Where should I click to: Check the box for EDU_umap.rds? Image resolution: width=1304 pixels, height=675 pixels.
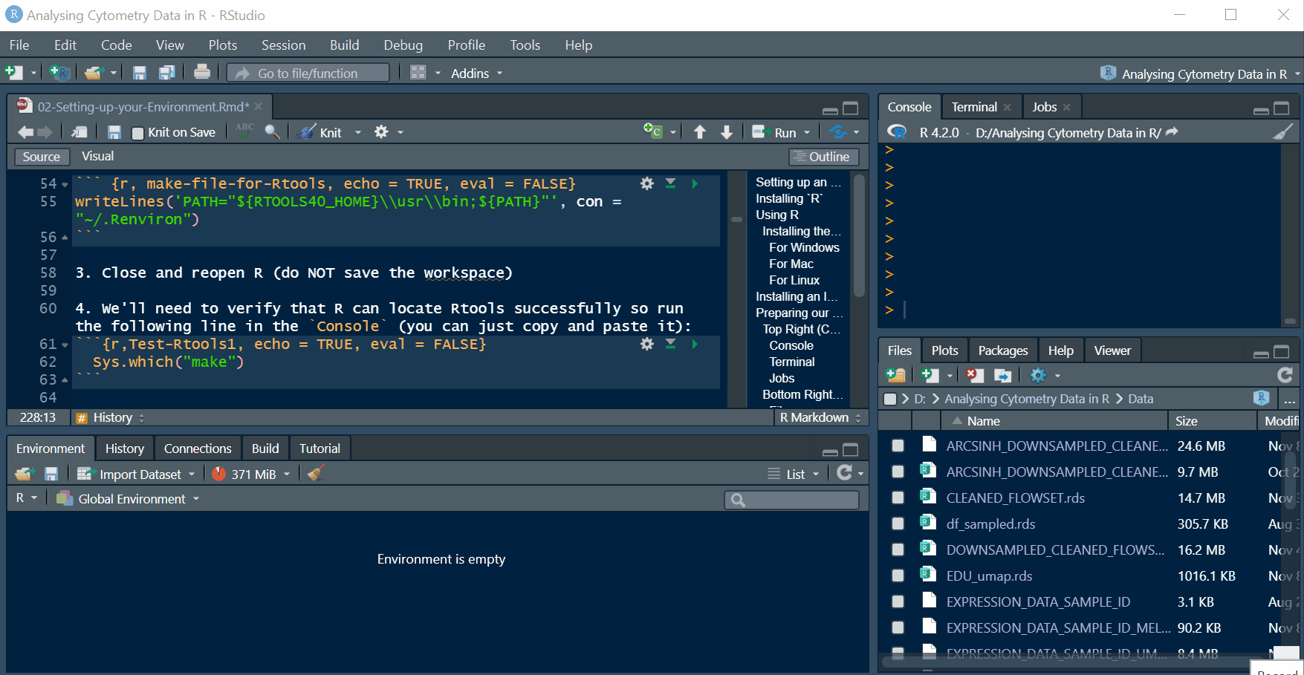click(x=898, y=575)
